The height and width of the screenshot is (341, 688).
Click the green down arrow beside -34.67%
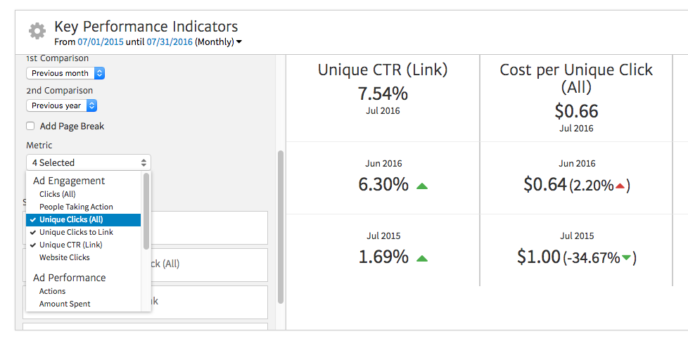click(x=625, y=258)
